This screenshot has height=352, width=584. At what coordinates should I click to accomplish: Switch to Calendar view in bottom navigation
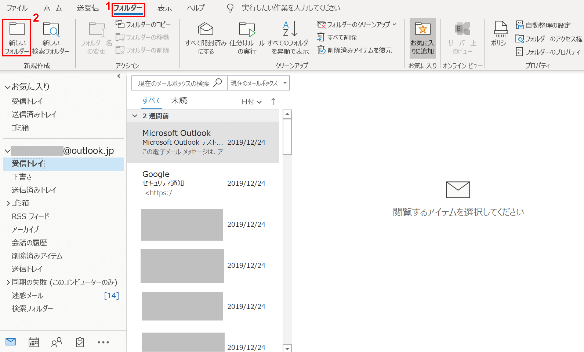pos(34,342)
